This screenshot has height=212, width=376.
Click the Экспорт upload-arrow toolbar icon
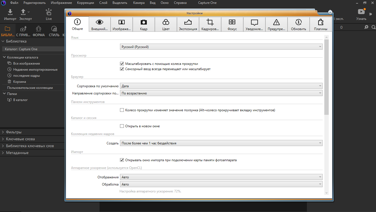click(x=23, y=12)
